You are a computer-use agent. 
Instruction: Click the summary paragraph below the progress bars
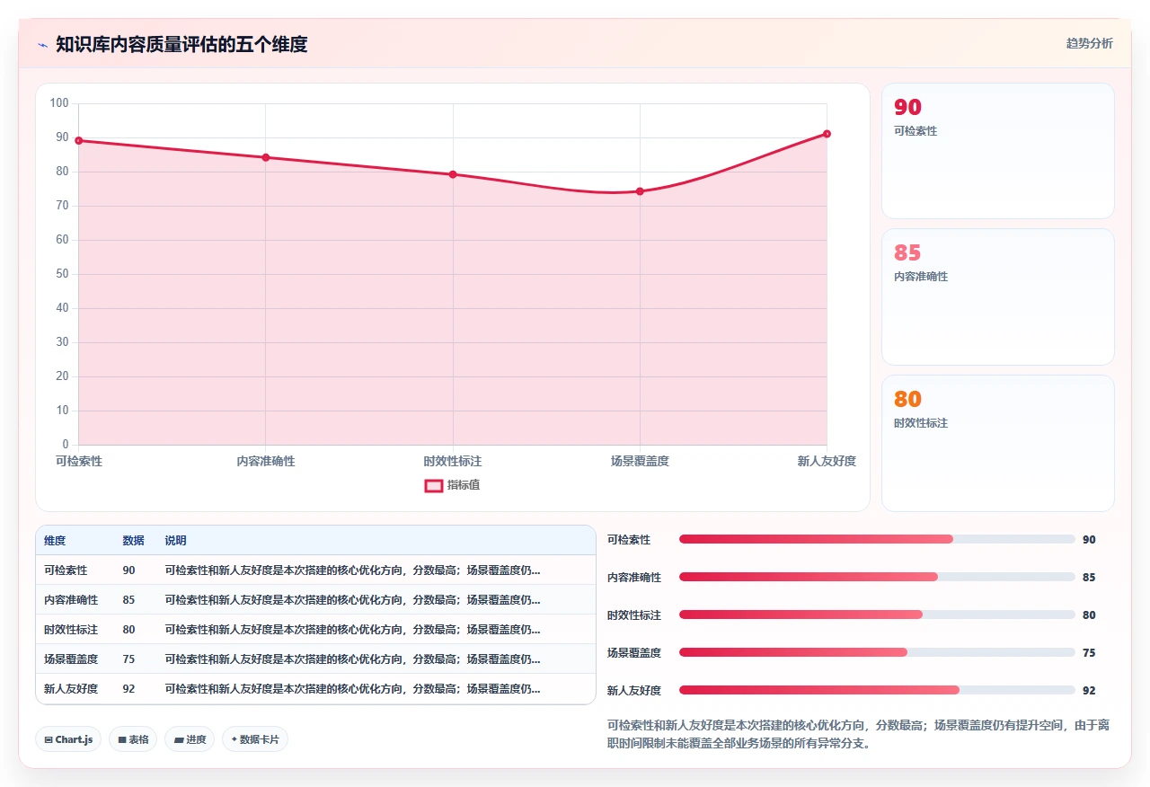point(859,734)
